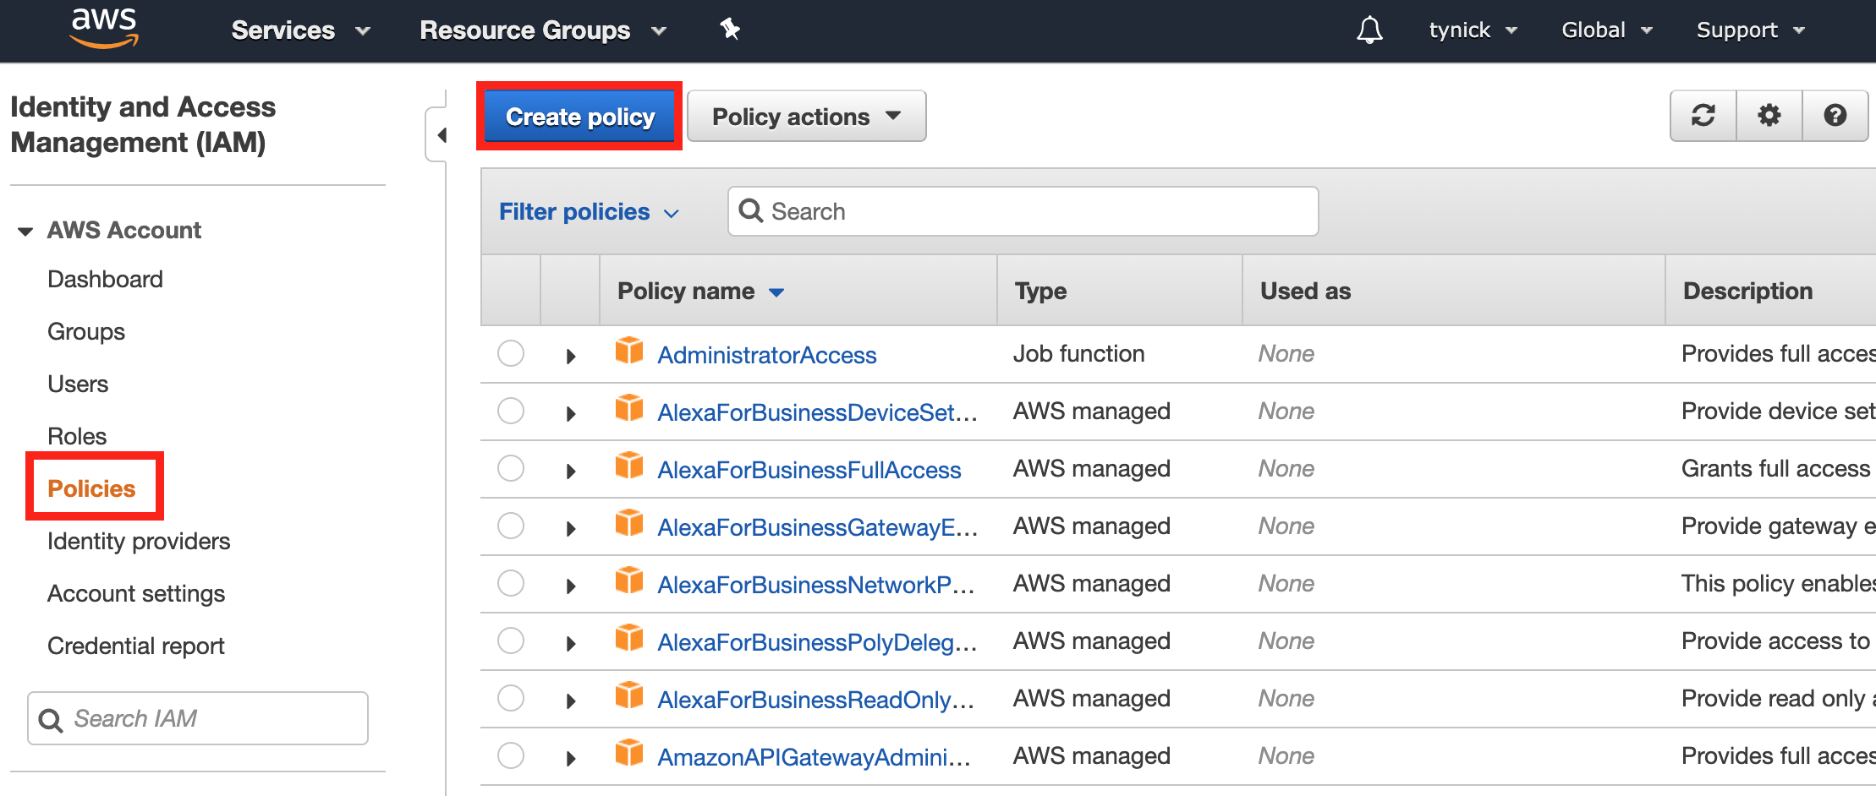
Task: Open the AdministratorAccess policy link
Action: [767, 355]
